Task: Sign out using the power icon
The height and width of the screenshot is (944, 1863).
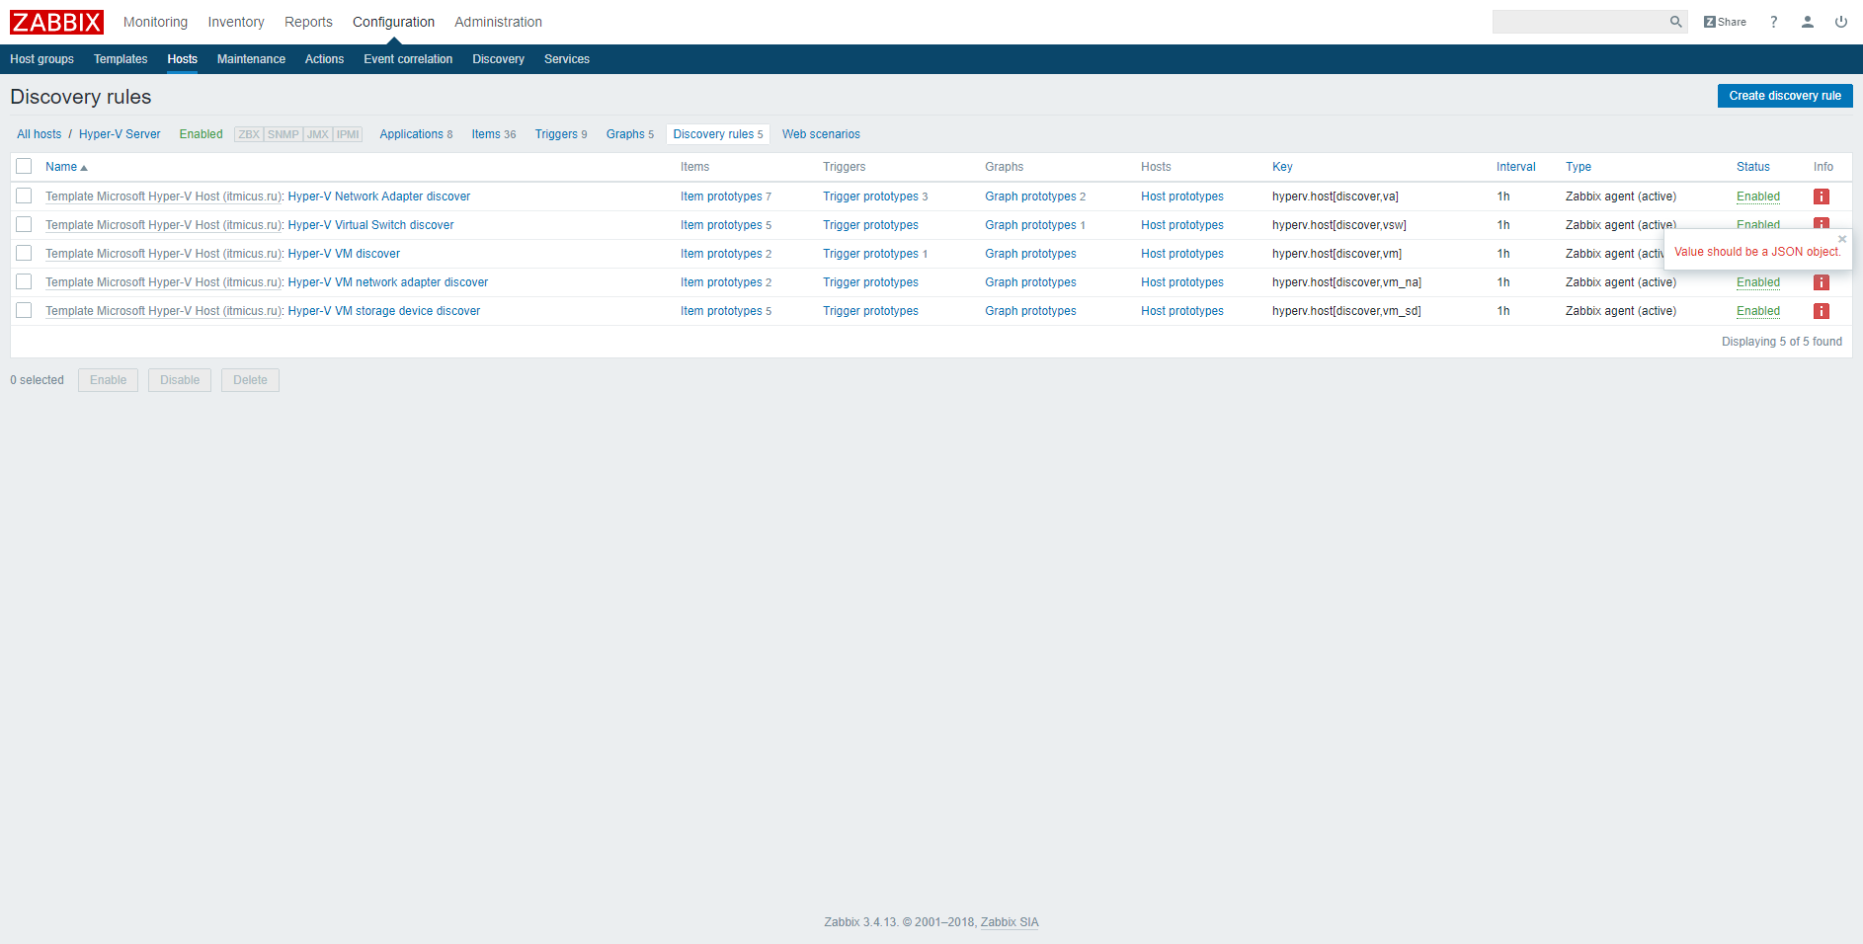Action: coord(1840,21)
